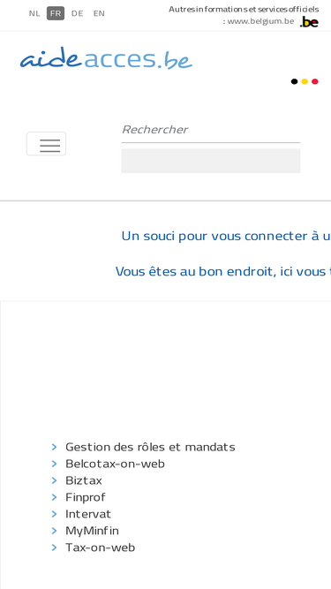
Task: Open the Intervat help link
Action: pyautogui.click(x=88, y=514)
